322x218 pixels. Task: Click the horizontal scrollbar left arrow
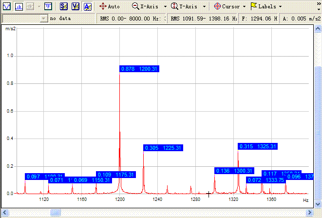pos(5,212)
